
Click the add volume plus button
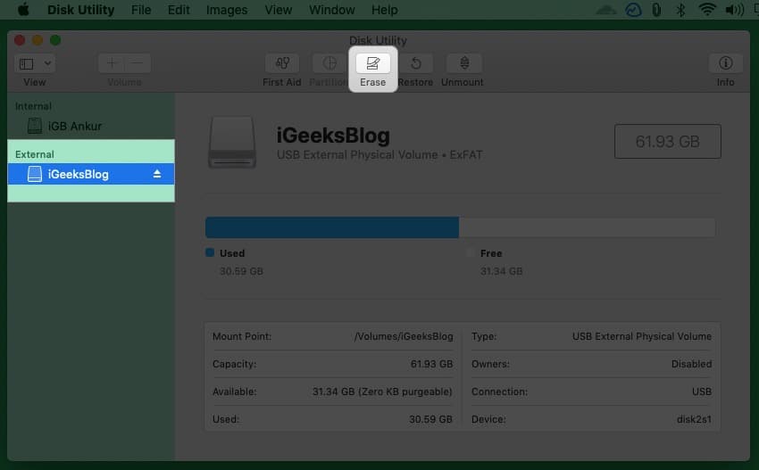click(x=112, y=63)
